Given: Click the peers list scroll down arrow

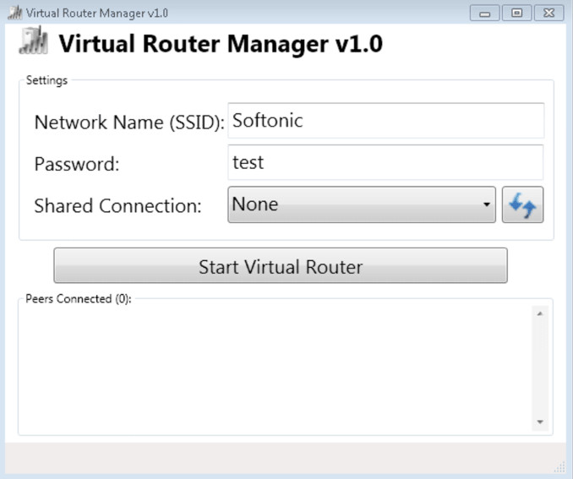Looking at the screenshot, I should [540, 422].
